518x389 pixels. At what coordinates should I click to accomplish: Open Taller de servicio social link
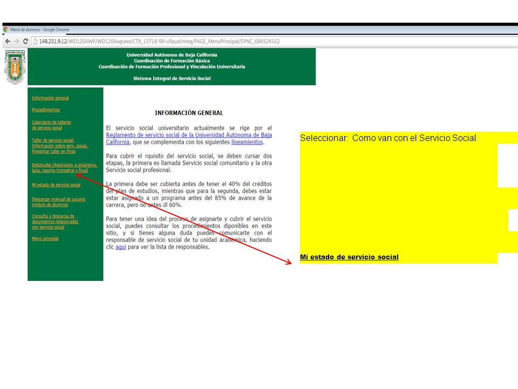coord(60,146)
